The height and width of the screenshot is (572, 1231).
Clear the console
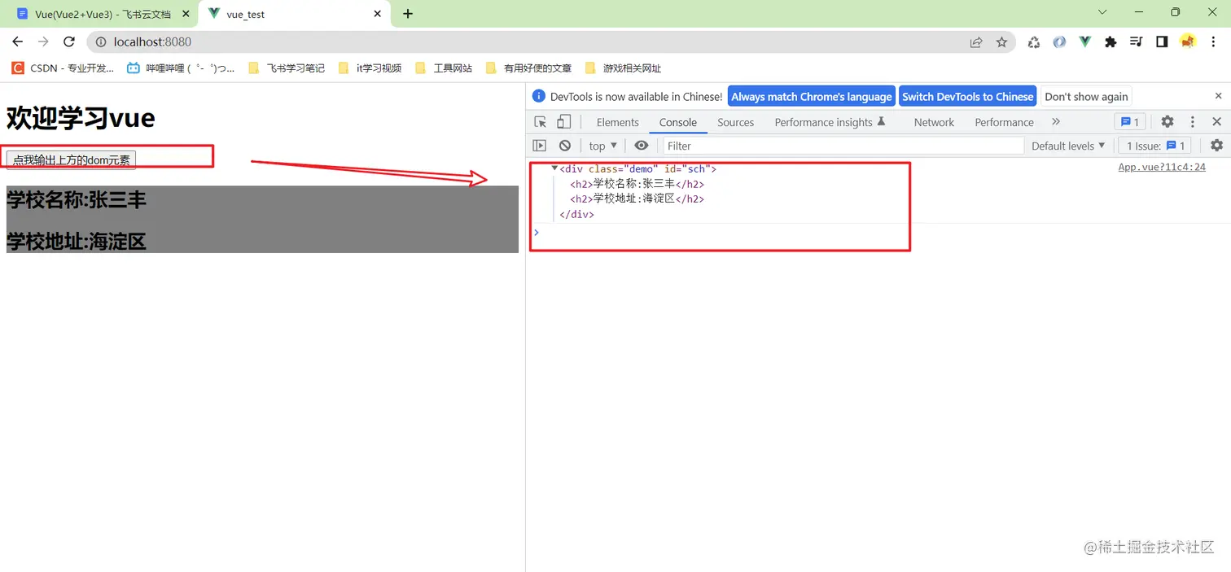click(565, 146)
